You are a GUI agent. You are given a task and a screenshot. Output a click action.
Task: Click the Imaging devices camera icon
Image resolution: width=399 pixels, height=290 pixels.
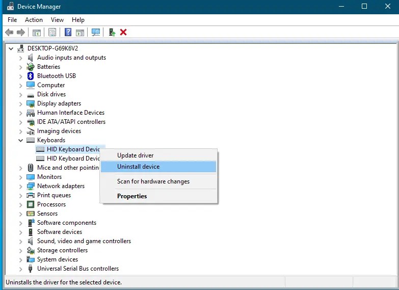[30, 131]
